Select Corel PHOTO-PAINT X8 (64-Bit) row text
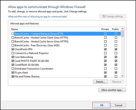The image size is (136, 110). click(x=32, y=61)
